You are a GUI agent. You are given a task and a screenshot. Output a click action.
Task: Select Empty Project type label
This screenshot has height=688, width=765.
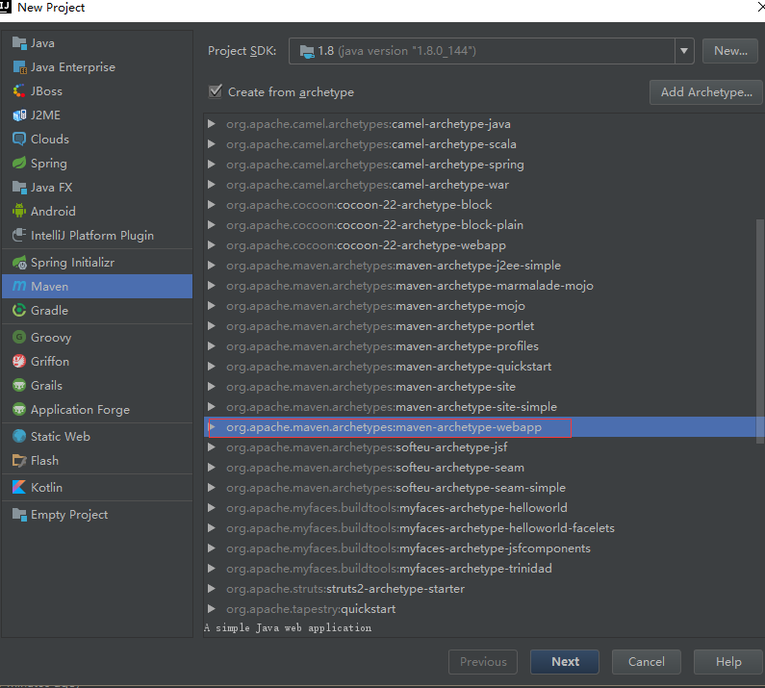coord(69,515)
